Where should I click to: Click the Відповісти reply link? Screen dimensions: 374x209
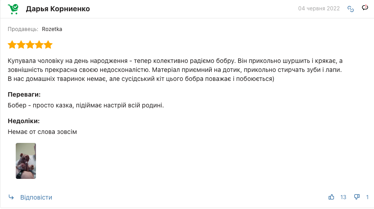pyautogui.click(x=36, y=197)
